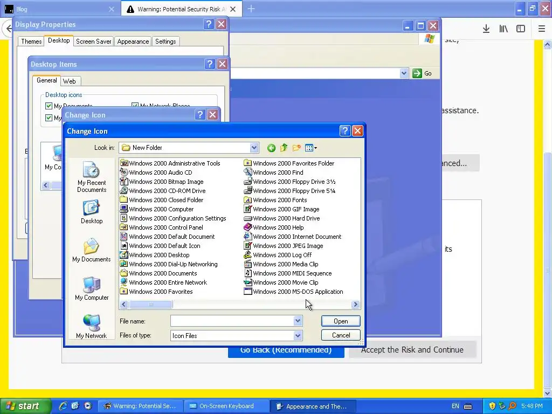Select Windows 2000 Log Off file
Viewport: 552px width, 414px height.
(x=278, y=254)
